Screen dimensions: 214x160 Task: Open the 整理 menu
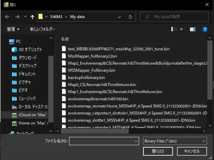tap(13, 29)
